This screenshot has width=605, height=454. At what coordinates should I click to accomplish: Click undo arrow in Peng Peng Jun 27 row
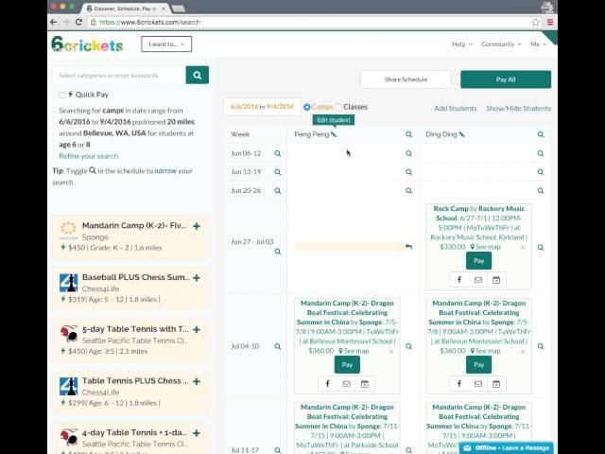click(x=408, y=247)
